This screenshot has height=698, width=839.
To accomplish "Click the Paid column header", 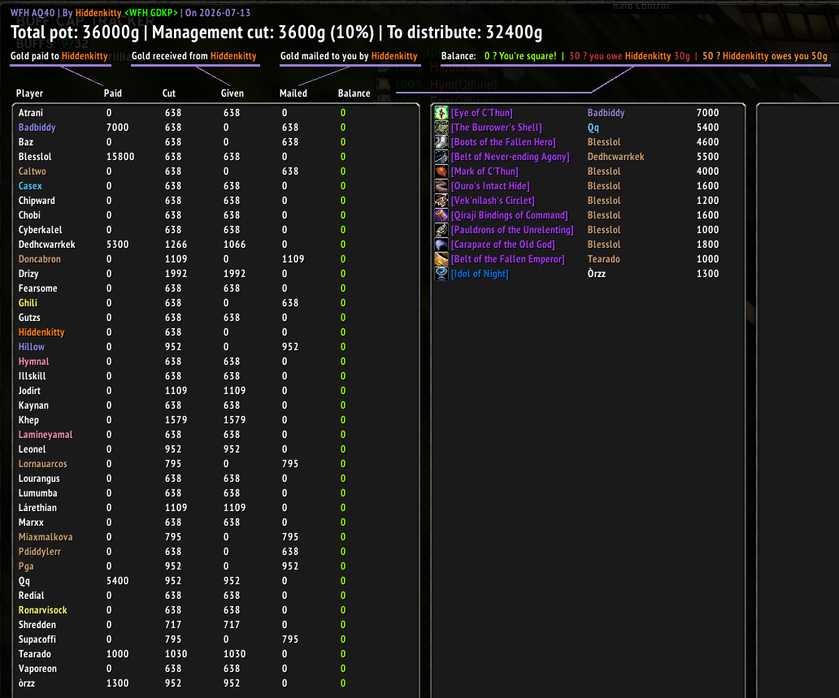I will (113, 93).
